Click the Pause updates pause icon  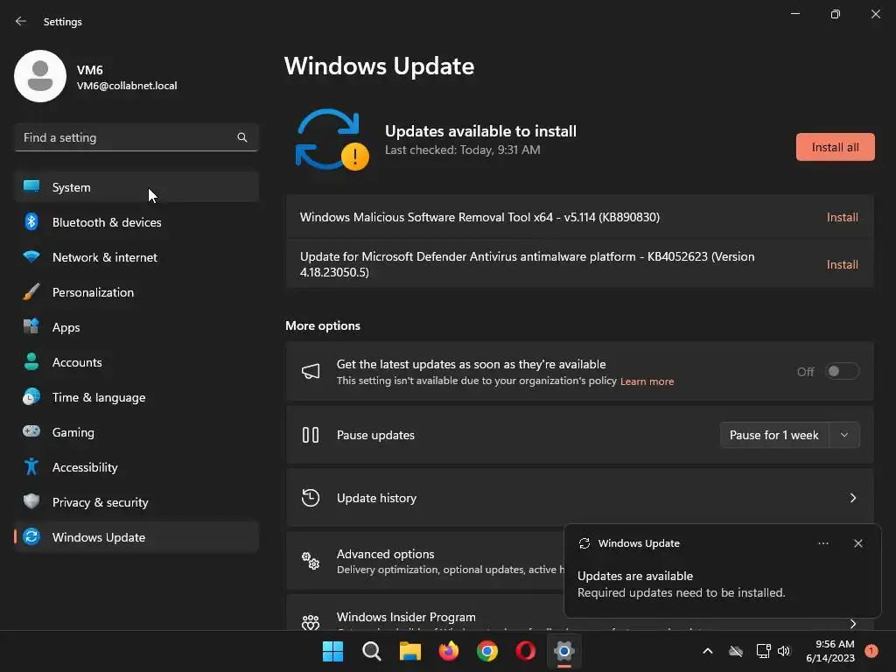click(x=311, y=435)
